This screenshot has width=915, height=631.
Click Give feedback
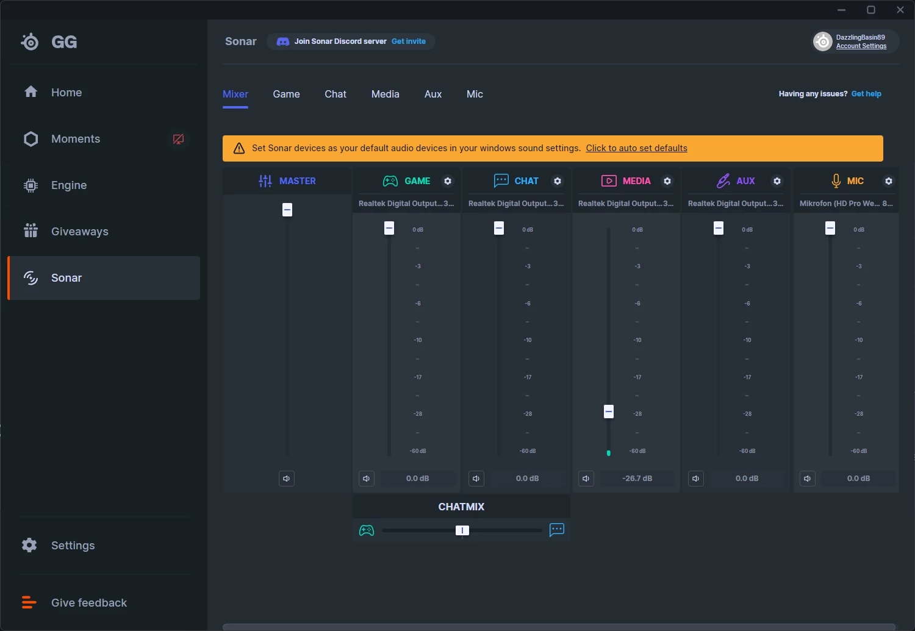point(104,603)
